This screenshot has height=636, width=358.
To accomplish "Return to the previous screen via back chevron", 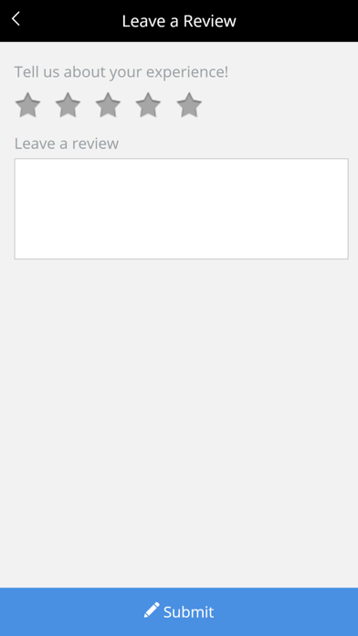I will click(x=16, y=18).
